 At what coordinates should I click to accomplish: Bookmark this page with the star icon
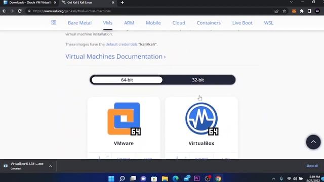[285, 11]
